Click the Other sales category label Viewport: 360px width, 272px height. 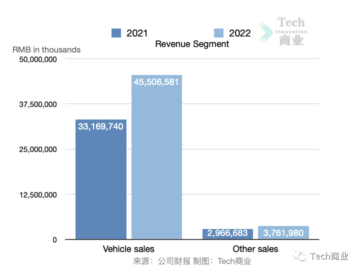pos(255,249)
